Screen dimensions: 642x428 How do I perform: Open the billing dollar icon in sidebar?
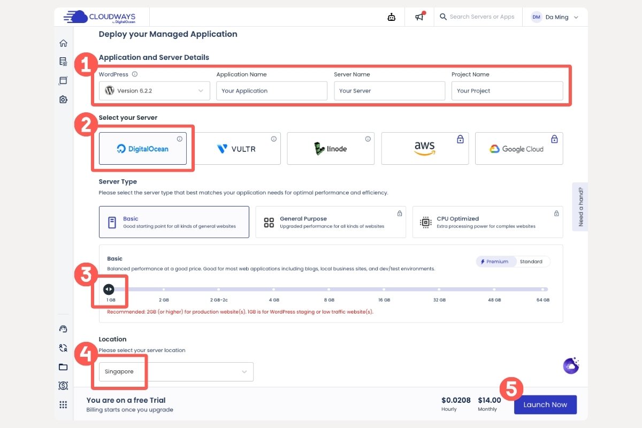coord(63,386)
